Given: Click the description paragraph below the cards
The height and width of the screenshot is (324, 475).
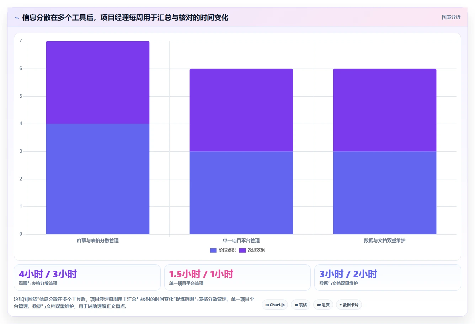Looking at the screenshot, I should click(x=134, y=303).
